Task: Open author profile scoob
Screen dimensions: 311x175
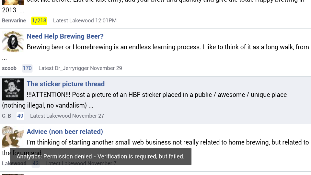Action: pyautogui.click(x=9, y=68)
